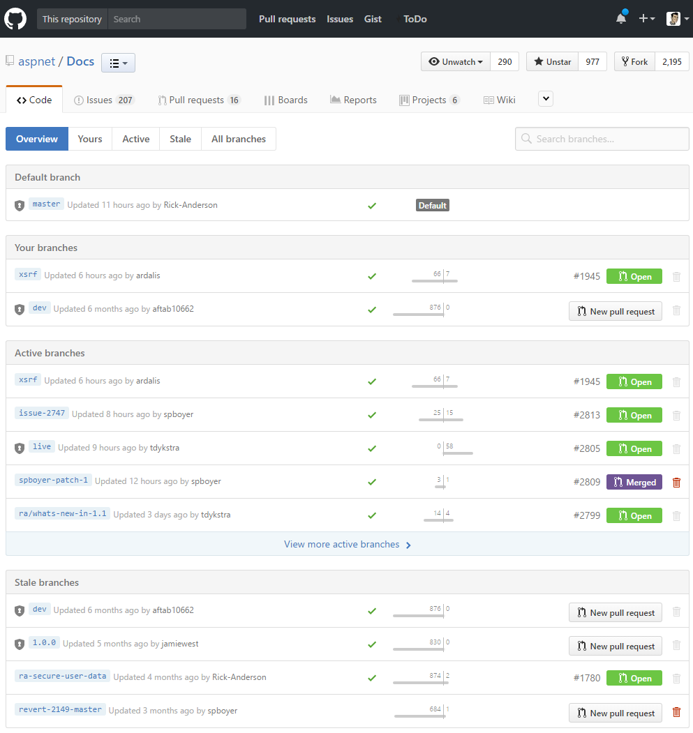The width and height of the screenshot is (693, 733).
Task: Click the live branch protected shield icon
Action: [19, 448]
